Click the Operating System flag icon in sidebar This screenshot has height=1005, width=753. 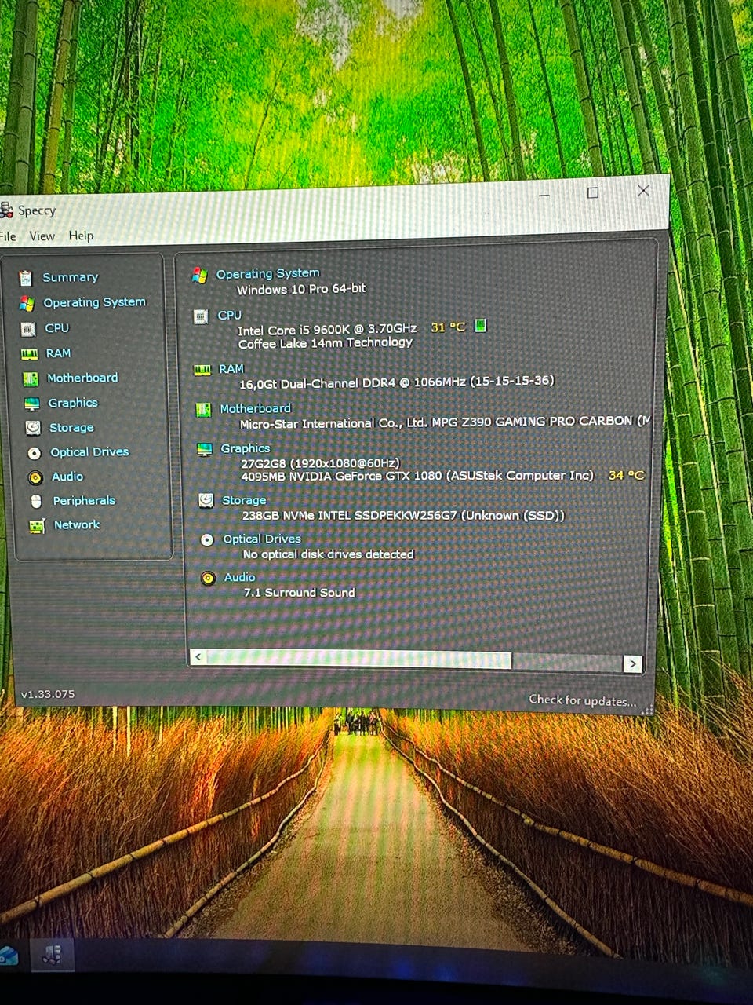(x=27, y=303)
